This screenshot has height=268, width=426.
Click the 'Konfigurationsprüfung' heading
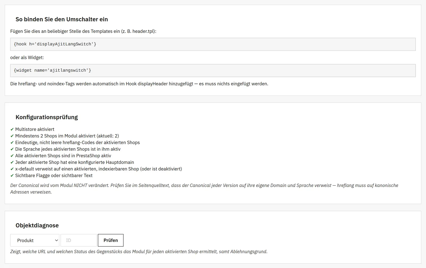(x=47, y=117)
